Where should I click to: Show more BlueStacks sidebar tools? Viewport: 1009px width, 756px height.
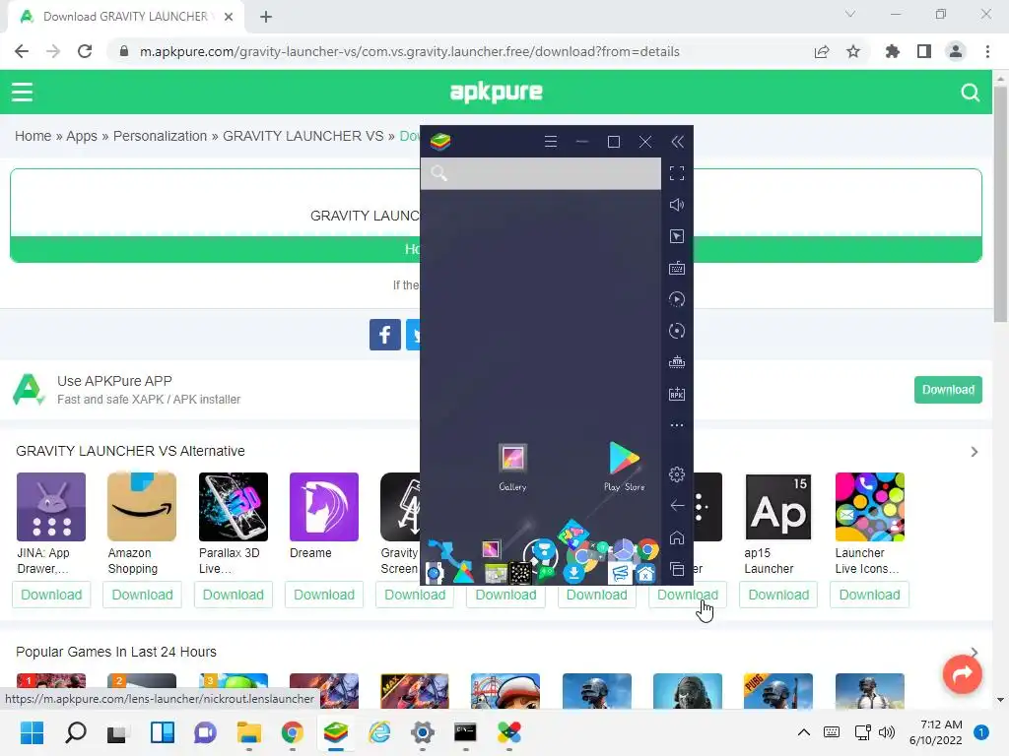pyautogui.click(x=676, y=425)
